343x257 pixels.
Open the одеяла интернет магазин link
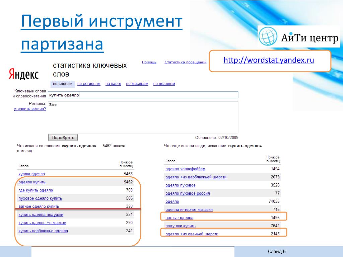pos(189,209)
